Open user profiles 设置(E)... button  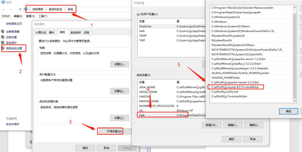click(x=120, y=91)
